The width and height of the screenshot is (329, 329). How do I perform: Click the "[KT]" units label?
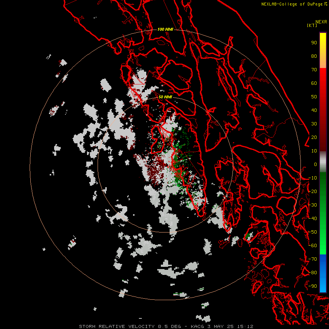tap(312, 25)
